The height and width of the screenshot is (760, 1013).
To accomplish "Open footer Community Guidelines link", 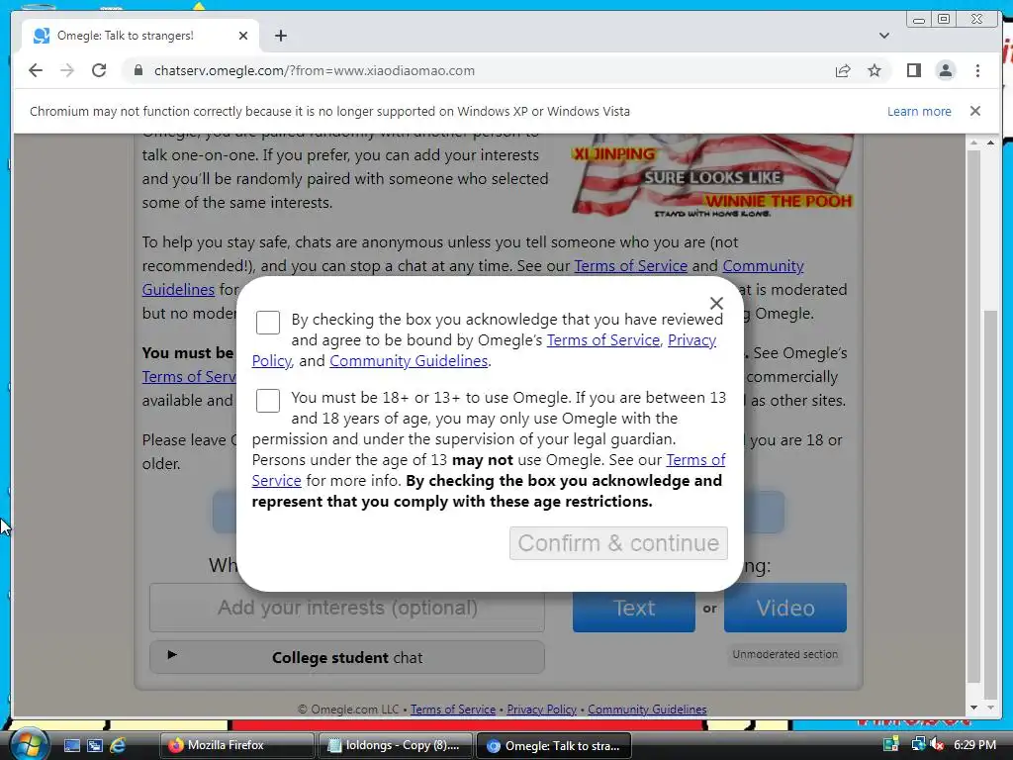I will click(x=647, y=710).
